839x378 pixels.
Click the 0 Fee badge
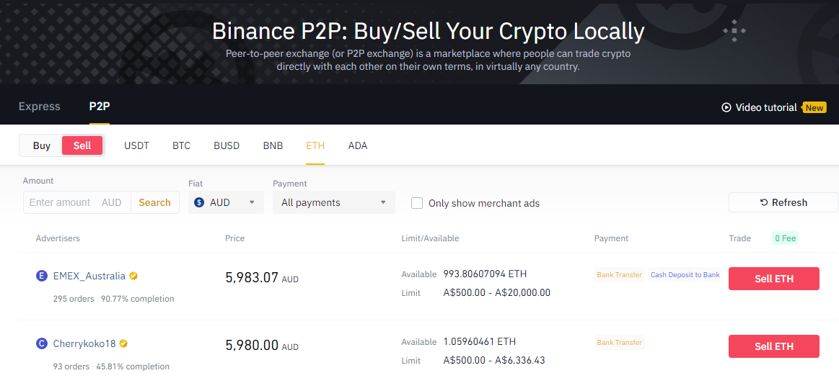(x=786, y=238)
